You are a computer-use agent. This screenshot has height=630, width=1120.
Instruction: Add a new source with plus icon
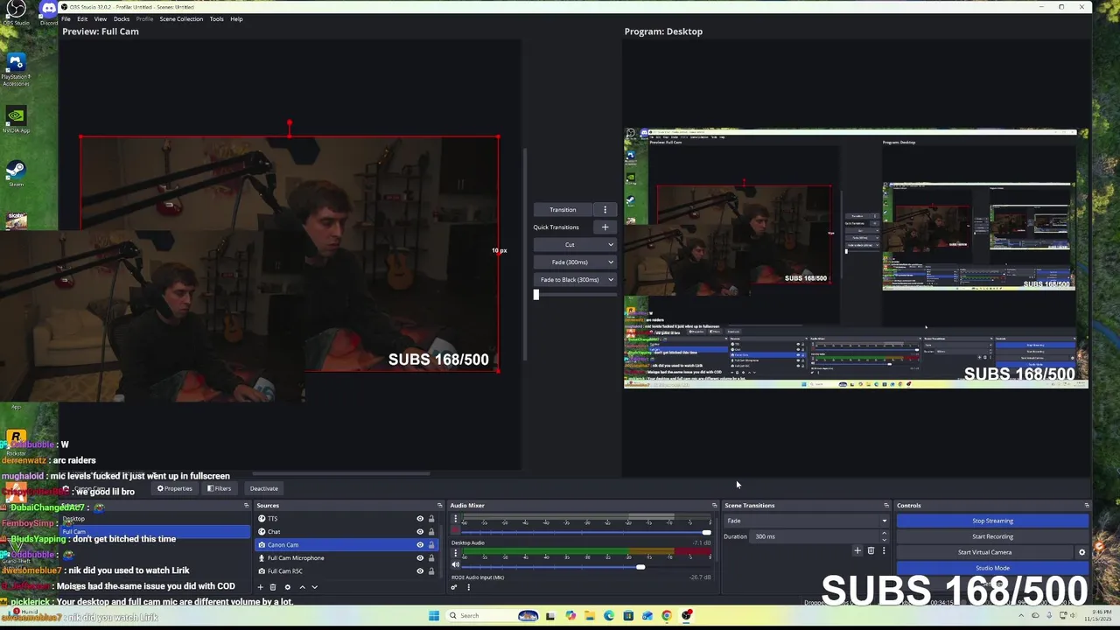coord(260,587)
